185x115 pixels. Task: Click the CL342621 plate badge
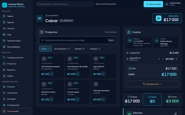(x=67, y=21)
